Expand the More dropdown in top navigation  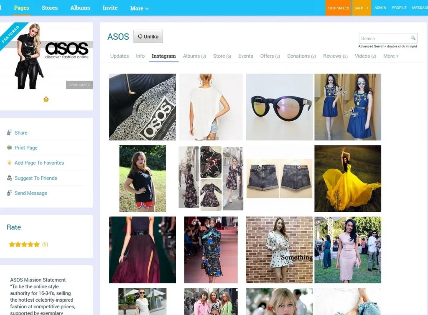pyautogui.click(x=140, y=8)
